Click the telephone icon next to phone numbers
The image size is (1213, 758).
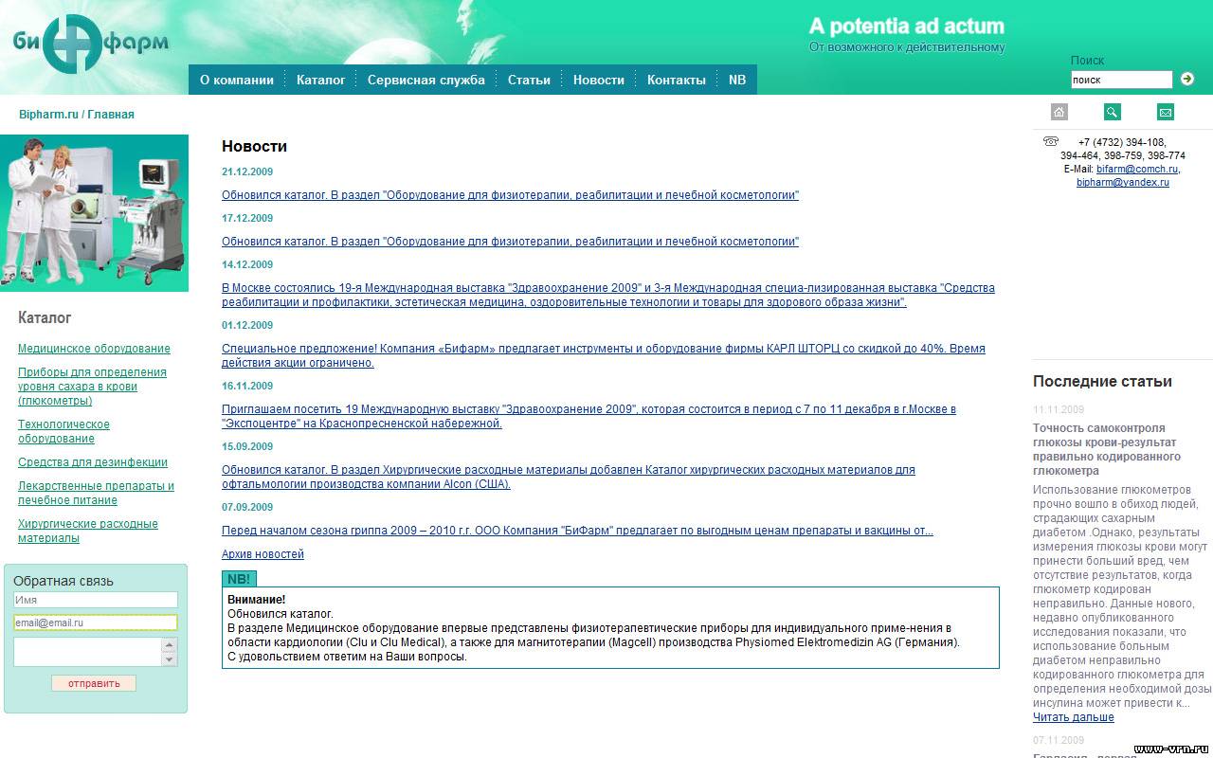[x=1050, y=142]
